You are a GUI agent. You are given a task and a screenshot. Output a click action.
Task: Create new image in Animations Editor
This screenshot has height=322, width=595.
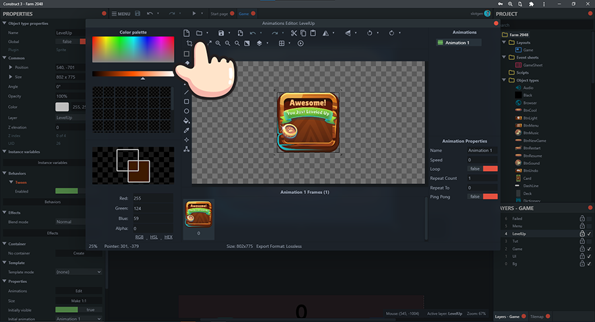click(x=186, y=33)
